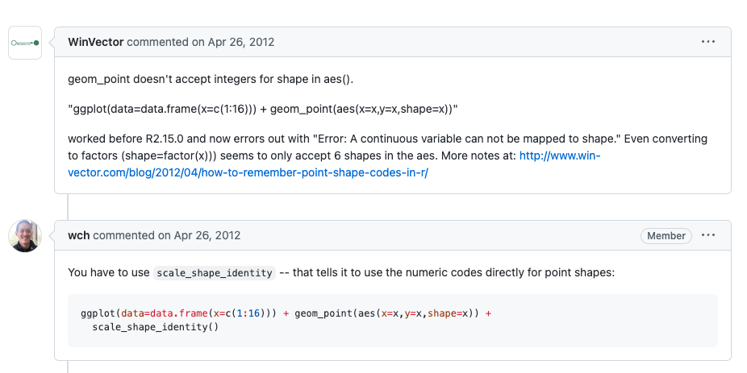The height and width of the screenshot is (373, 747).
Task: Click the WinVector avatar logo
Action: [x=25, y=43]
